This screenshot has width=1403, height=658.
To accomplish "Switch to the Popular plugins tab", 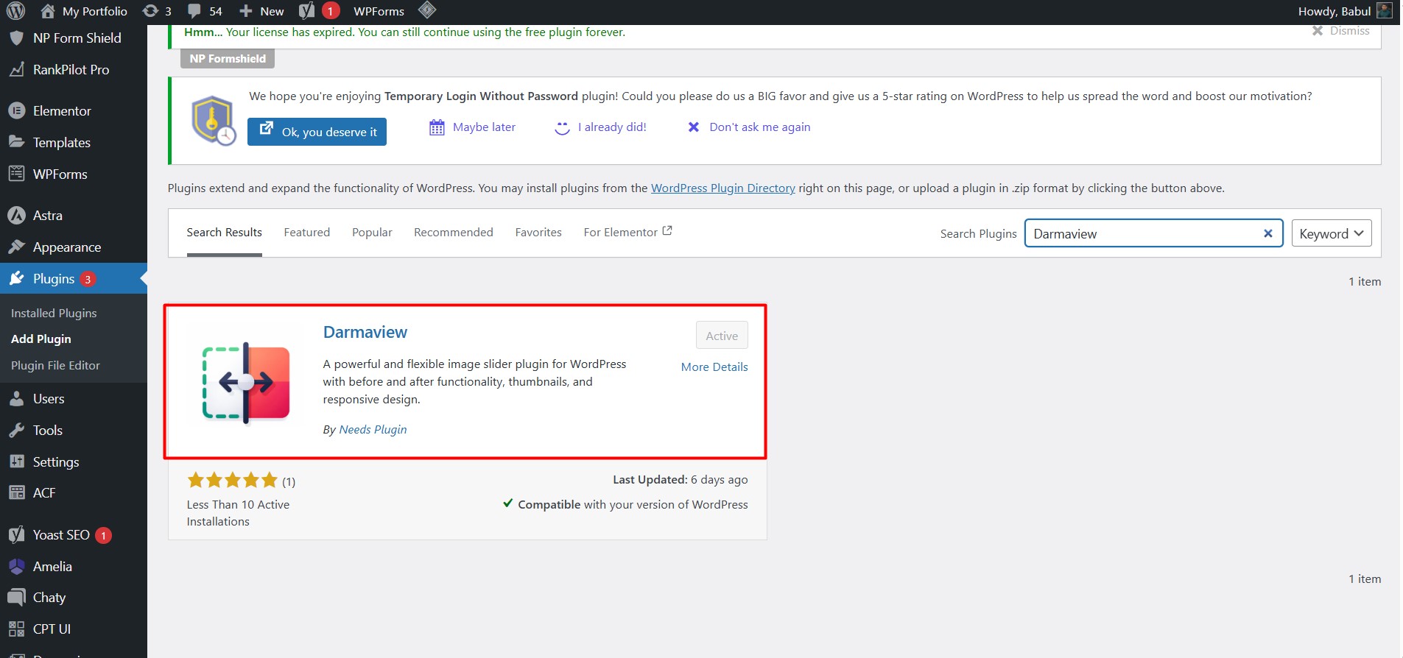I will [x=372, y=233].
